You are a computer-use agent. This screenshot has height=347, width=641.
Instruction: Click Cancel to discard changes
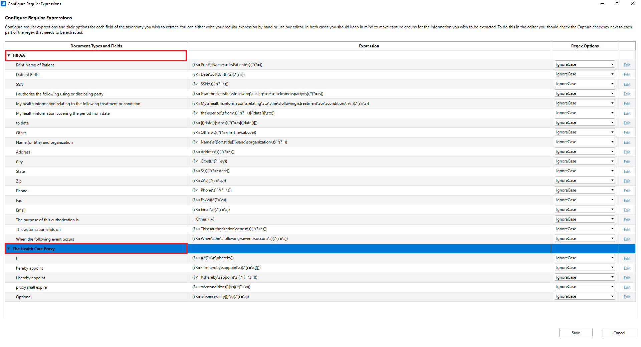coord(619,333)
